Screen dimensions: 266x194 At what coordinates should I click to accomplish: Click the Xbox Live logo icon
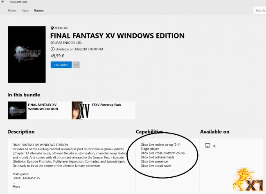pyautogui.click(x=52, y=28)
